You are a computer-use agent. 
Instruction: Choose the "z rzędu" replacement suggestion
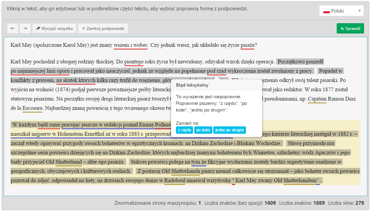pos(184,130)
